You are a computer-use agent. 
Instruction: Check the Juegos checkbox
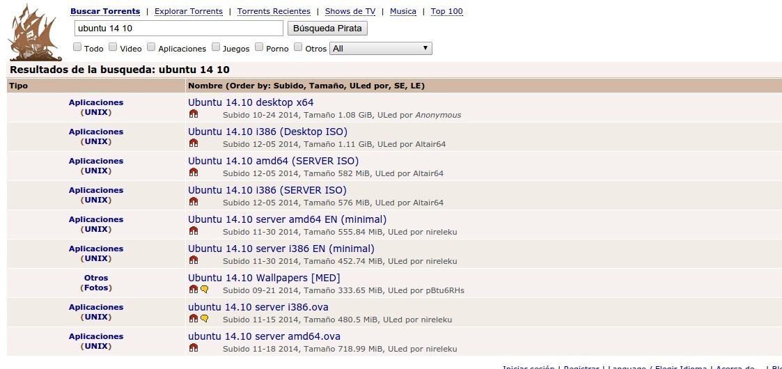[216, 47]
